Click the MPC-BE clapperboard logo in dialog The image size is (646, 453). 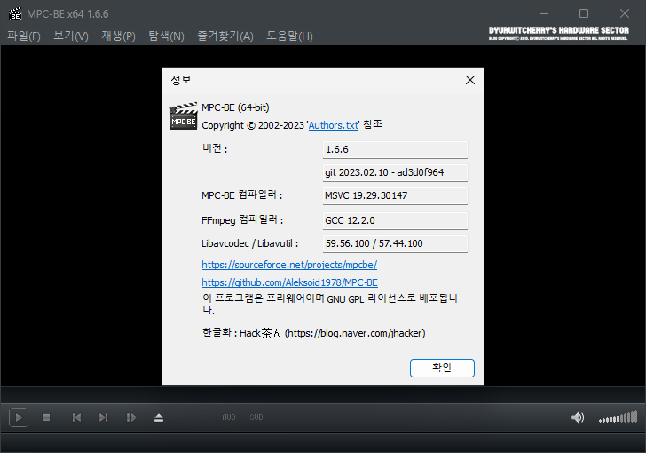[184, 116]
